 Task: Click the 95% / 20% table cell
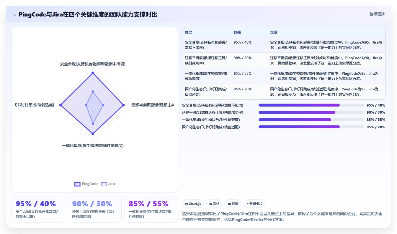click(243, 89)
